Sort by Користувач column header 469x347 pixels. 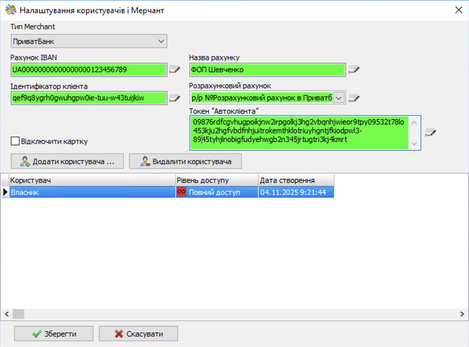92,180
